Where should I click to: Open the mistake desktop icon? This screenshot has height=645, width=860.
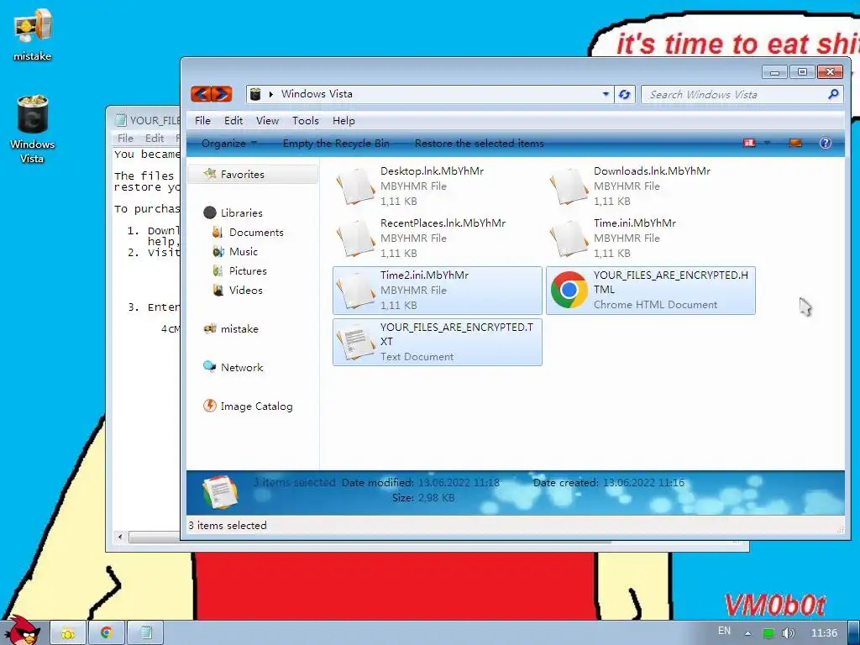tap(33, 34)
